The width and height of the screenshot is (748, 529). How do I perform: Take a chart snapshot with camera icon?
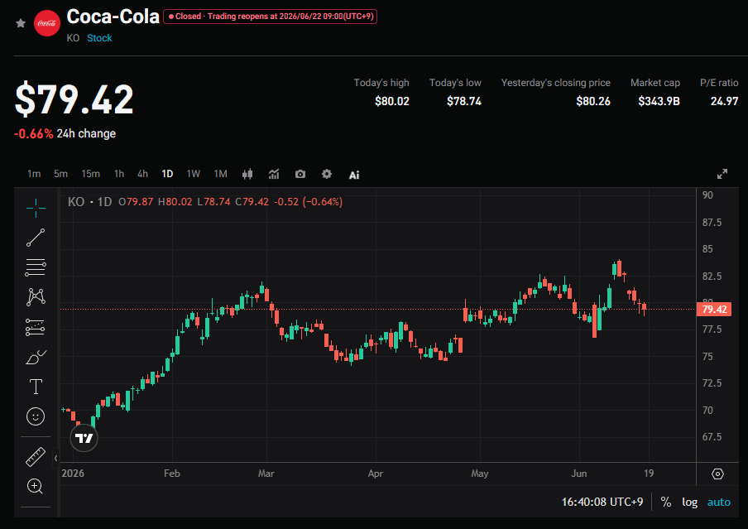(300, 175)
